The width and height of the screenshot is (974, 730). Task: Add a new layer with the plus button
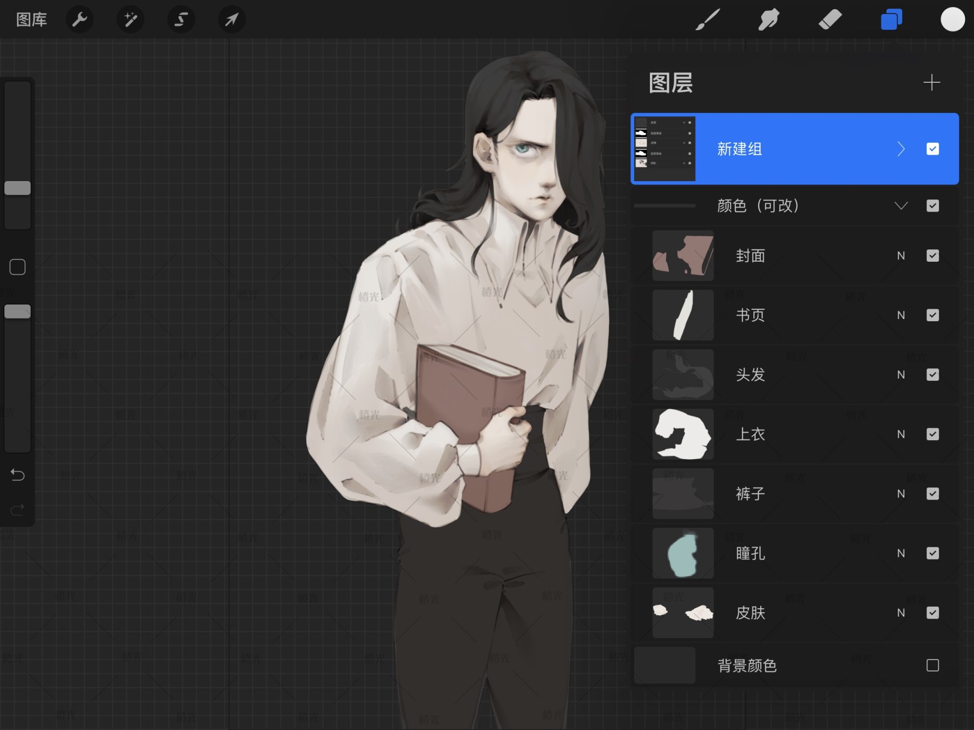click(932, 83)
